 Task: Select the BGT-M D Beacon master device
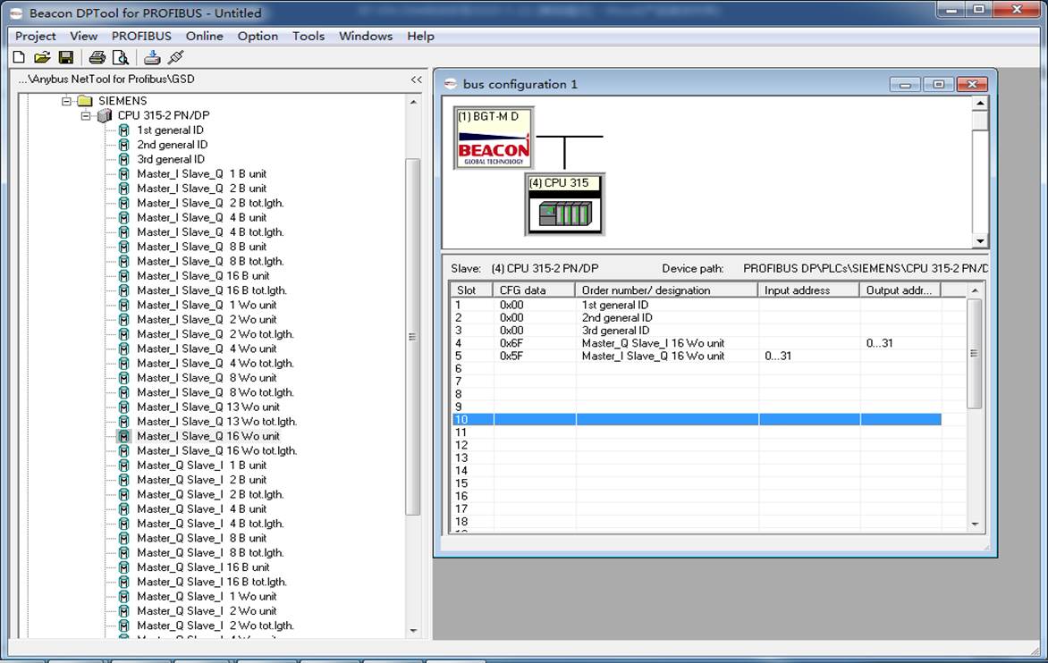(x=494, y=138)
